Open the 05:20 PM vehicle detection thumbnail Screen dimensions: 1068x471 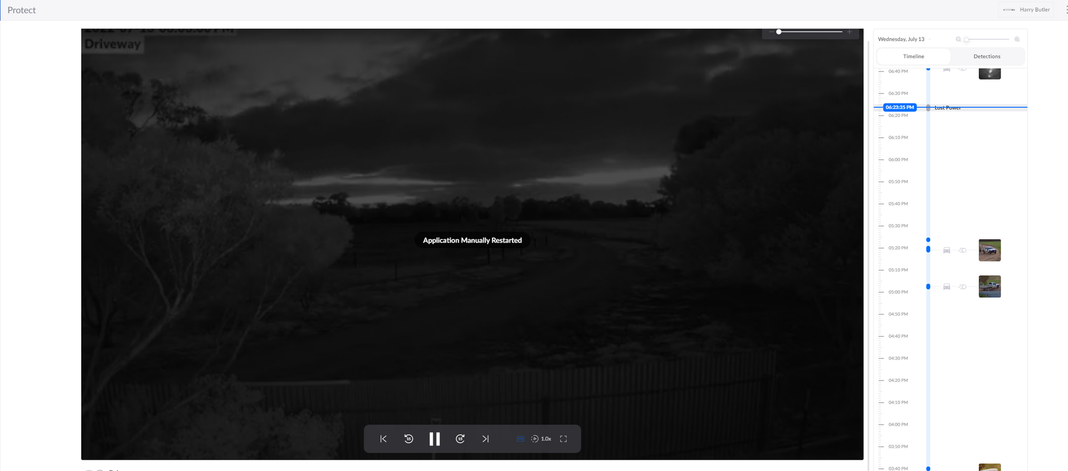tap(990, 250)
